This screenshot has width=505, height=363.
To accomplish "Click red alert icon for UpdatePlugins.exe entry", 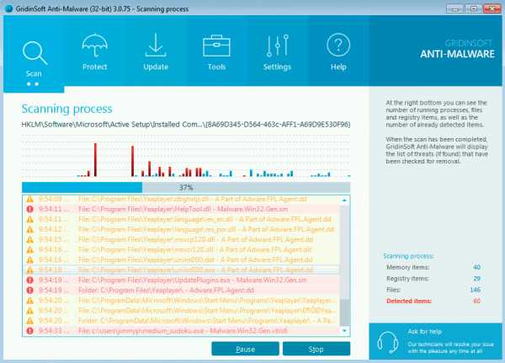I will tap(30, 280).
